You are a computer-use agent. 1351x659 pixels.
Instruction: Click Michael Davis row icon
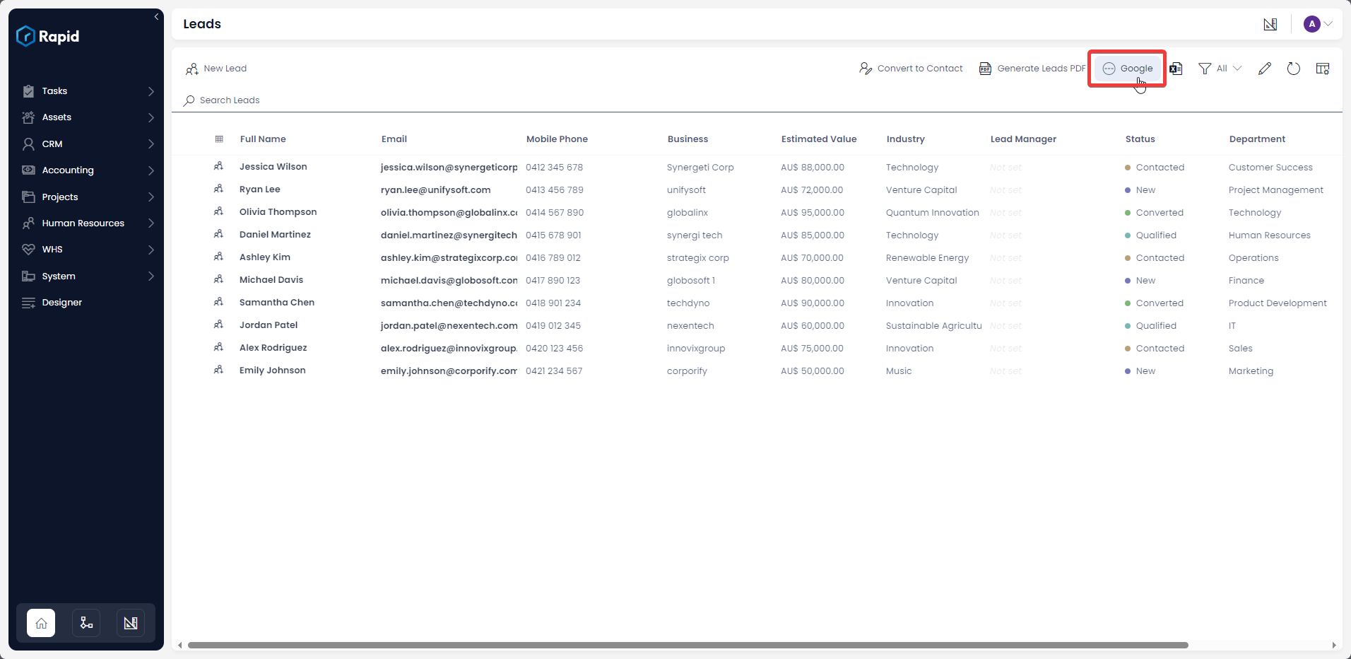219,279
